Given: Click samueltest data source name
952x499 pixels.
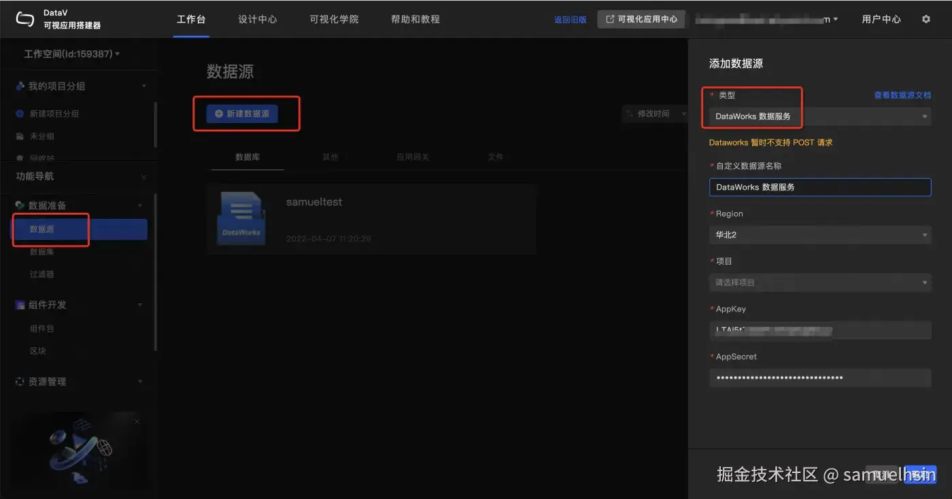Looking at the screenshot, I should pos(314,202).
